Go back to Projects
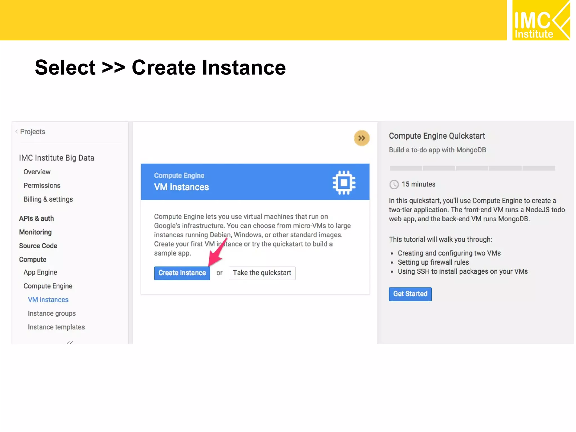The image size is (576, 432). pyautogui.click(x=33, y=132)
